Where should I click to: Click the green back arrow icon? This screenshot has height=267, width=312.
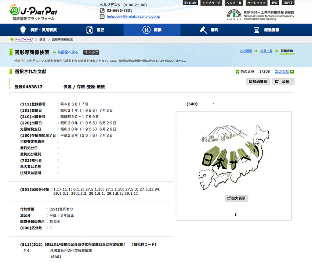click(x=55, y=53)
